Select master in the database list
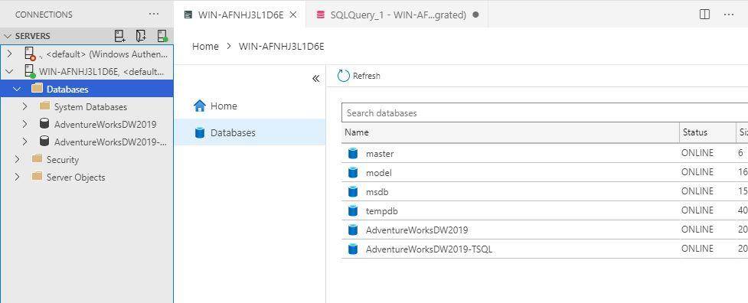 pyautogui.click(x=380, y=153)
